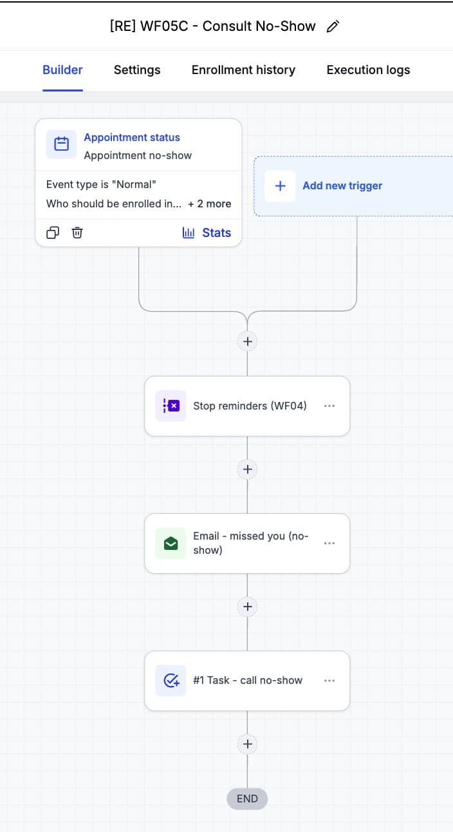Viewport: 453px width, 832px height.
Task: Add a step above Stop reminders
Action: pyautogui.click(x=247, y=341)
